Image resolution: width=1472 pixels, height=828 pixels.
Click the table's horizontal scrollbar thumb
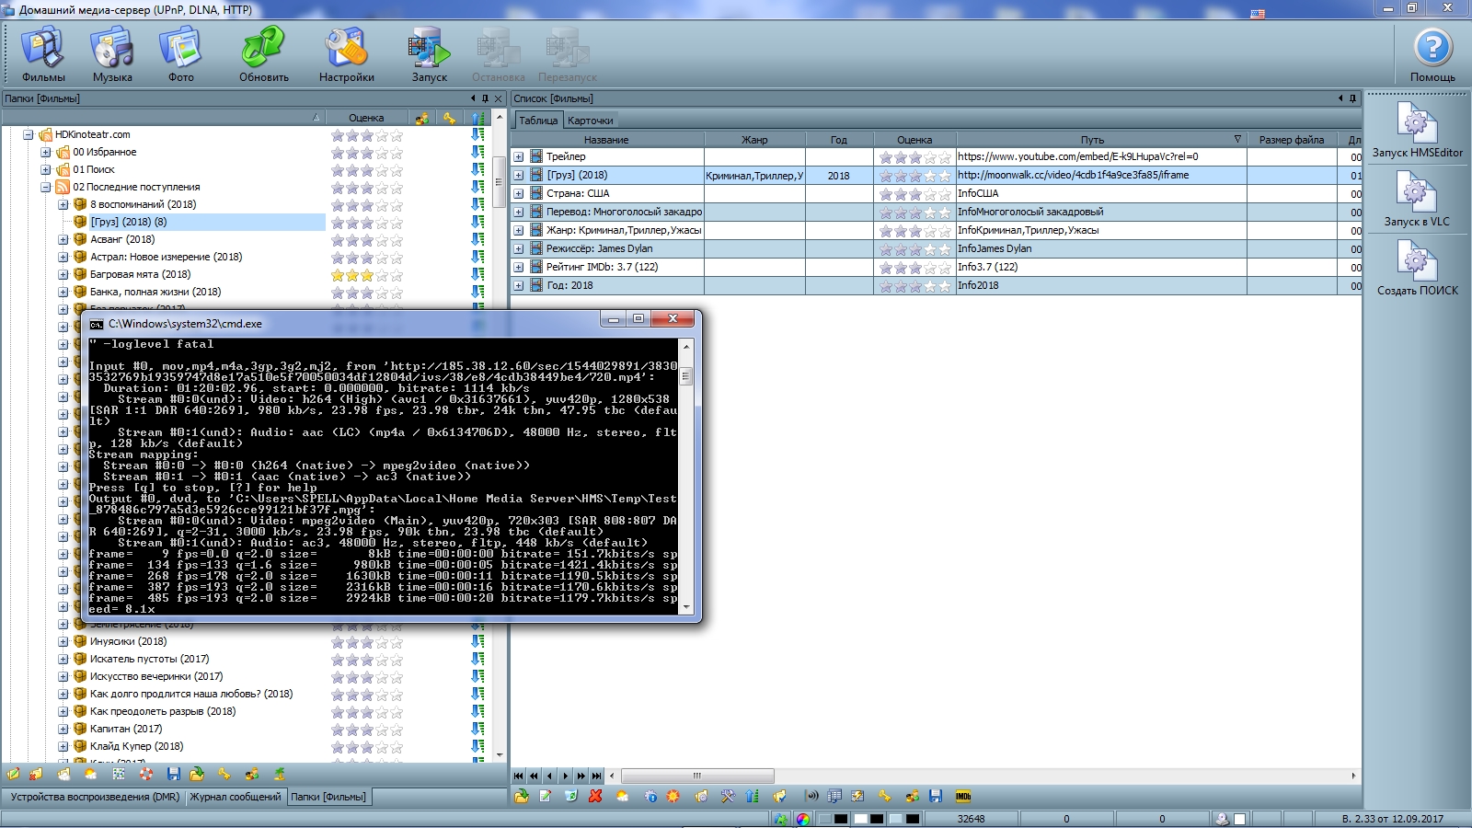(x=696, y=776)
